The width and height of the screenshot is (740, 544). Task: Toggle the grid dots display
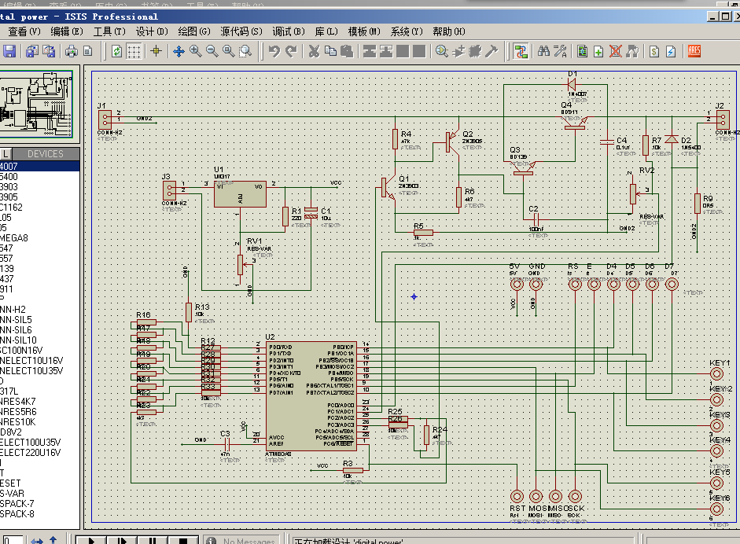point(134,51)
